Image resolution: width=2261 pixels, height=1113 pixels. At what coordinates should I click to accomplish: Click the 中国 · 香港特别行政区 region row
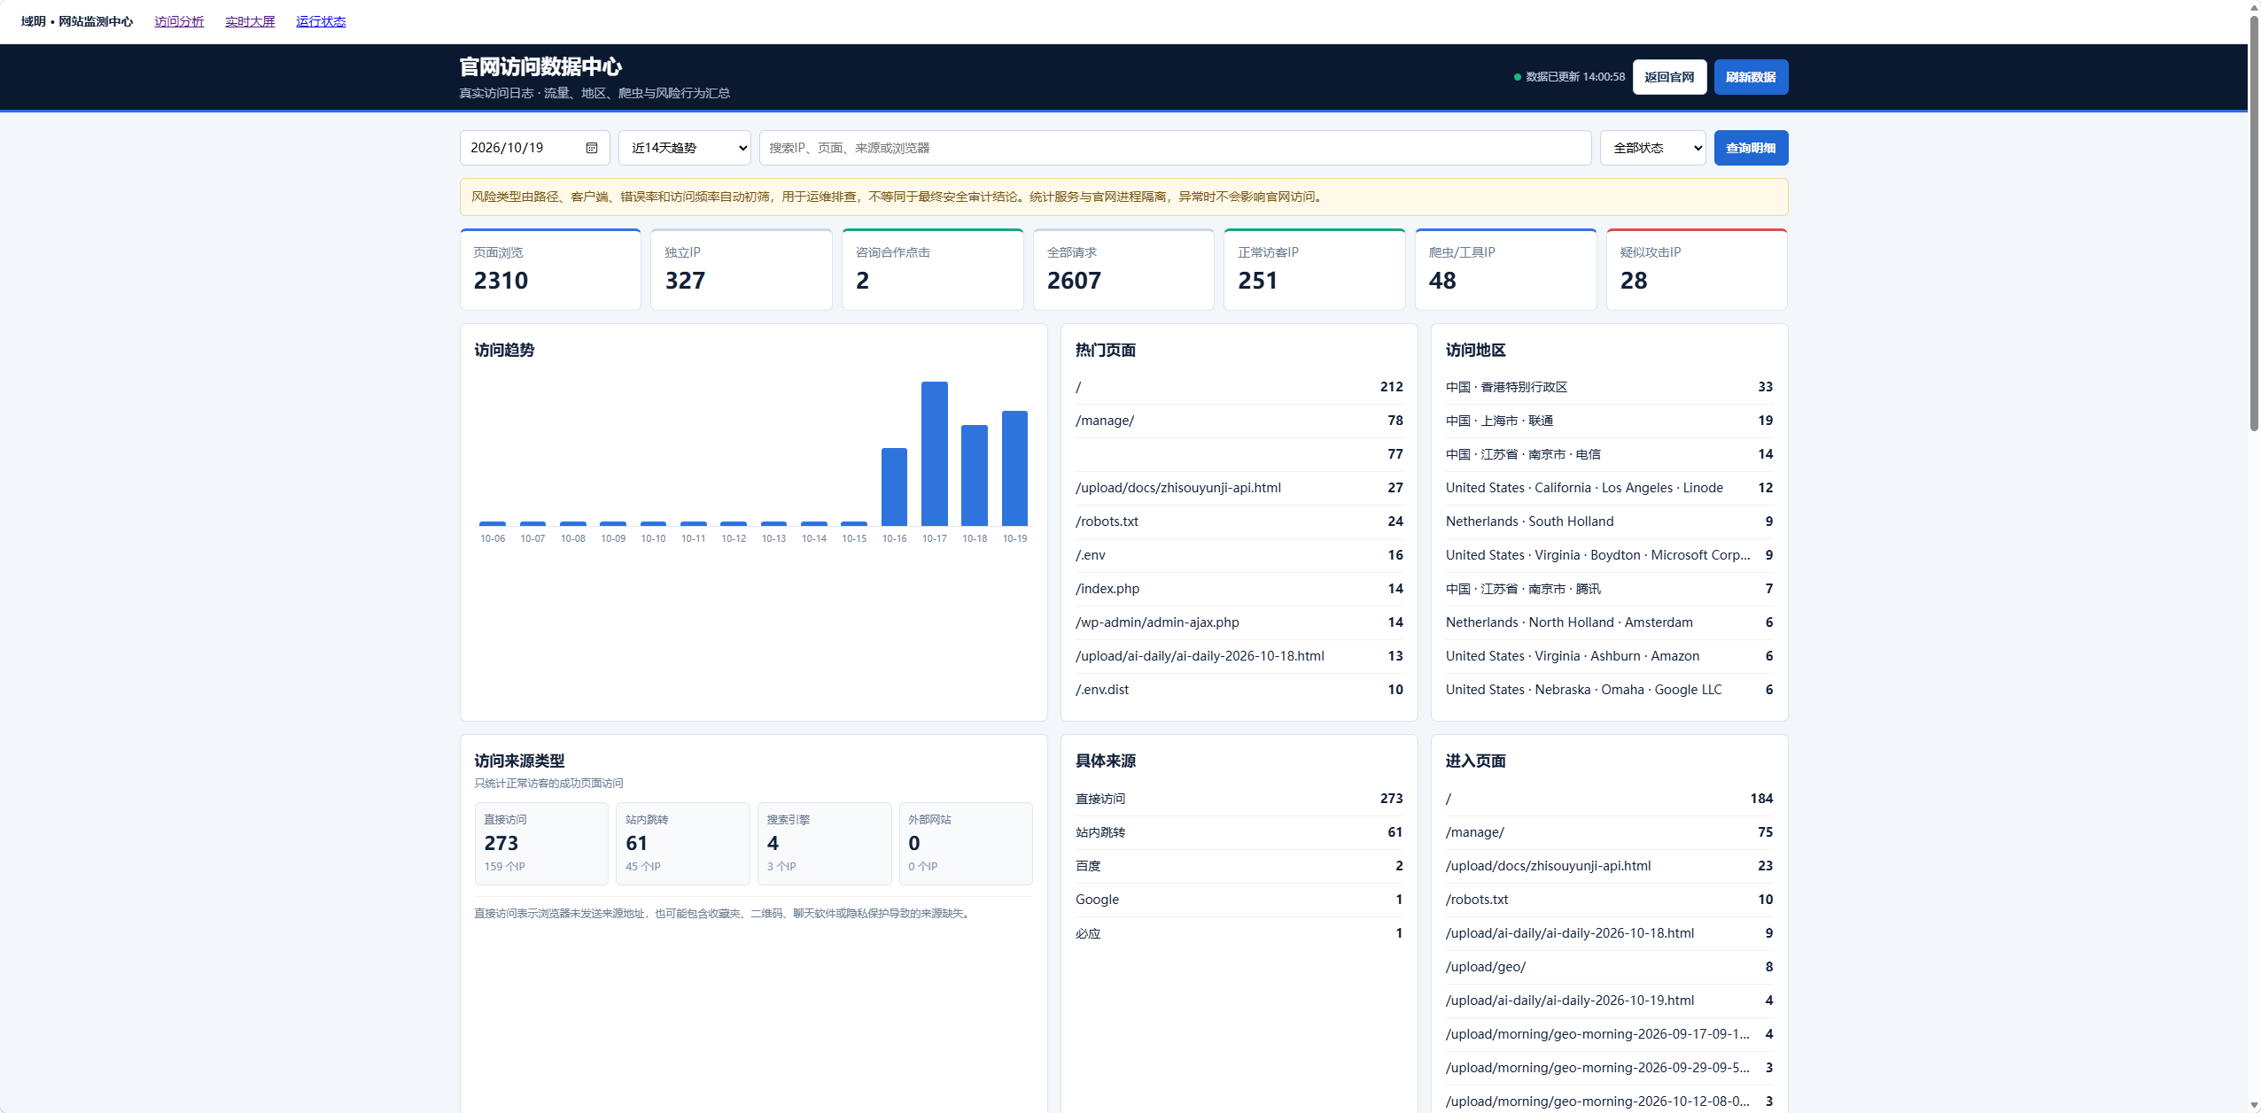click(1609, 387)
